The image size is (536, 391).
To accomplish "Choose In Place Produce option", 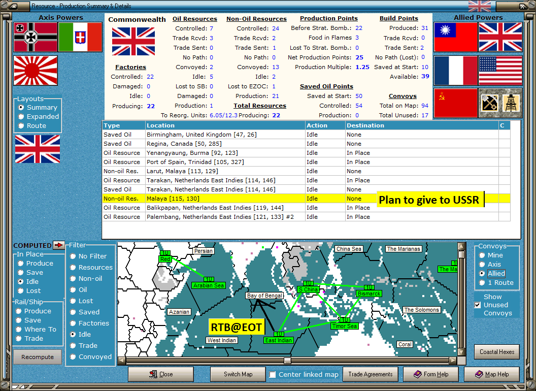I will click(x=36, y=263).
